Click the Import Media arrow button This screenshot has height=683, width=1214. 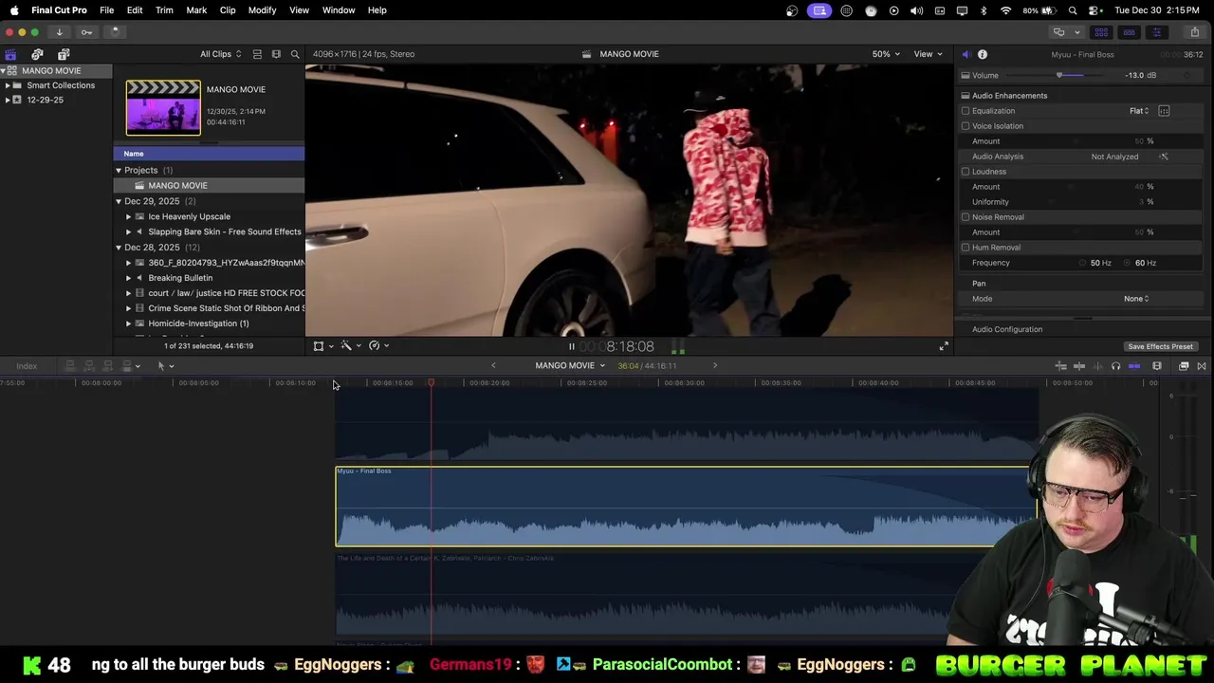point(59,31)
